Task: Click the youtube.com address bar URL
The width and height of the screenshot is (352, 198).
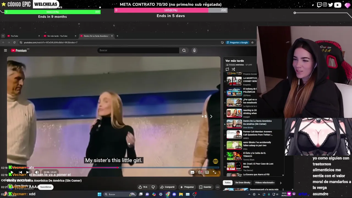Action: 51,42
